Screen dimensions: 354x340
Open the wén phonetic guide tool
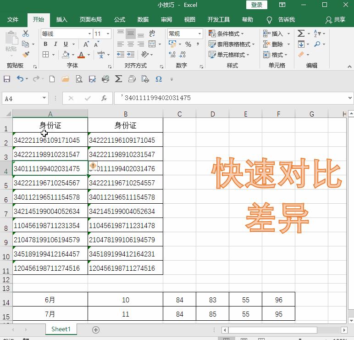tap(101, 55)
